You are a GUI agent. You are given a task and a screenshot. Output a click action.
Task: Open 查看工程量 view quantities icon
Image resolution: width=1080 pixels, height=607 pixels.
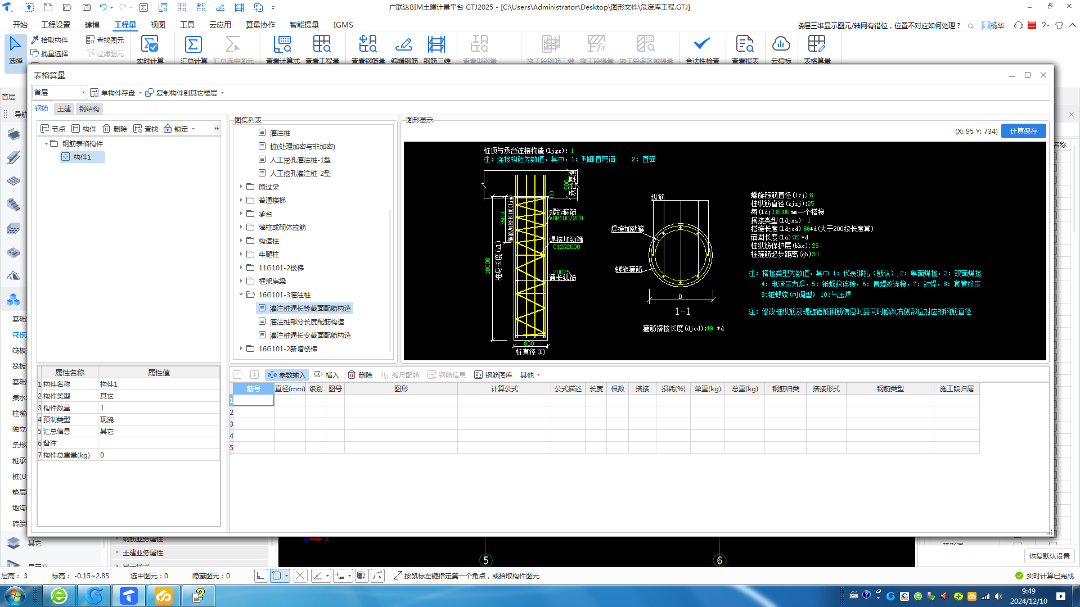[322, 49]
